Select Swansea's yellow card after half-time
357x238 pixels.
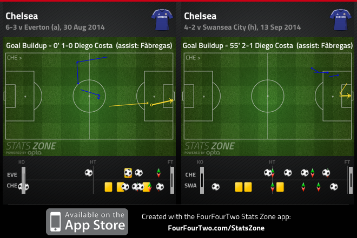pyautogui.click(x=280, y=187)
